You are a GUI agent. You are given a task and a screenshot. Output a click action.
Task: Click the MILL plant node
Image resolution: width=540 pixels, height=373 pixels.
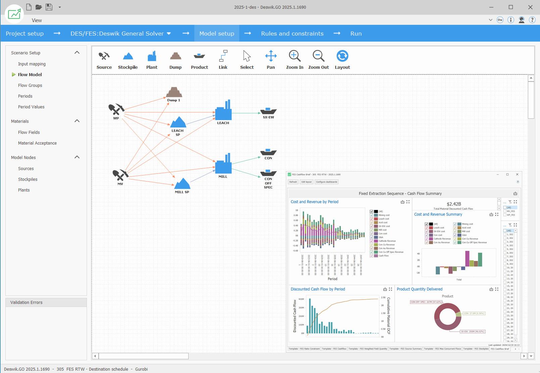223,166
